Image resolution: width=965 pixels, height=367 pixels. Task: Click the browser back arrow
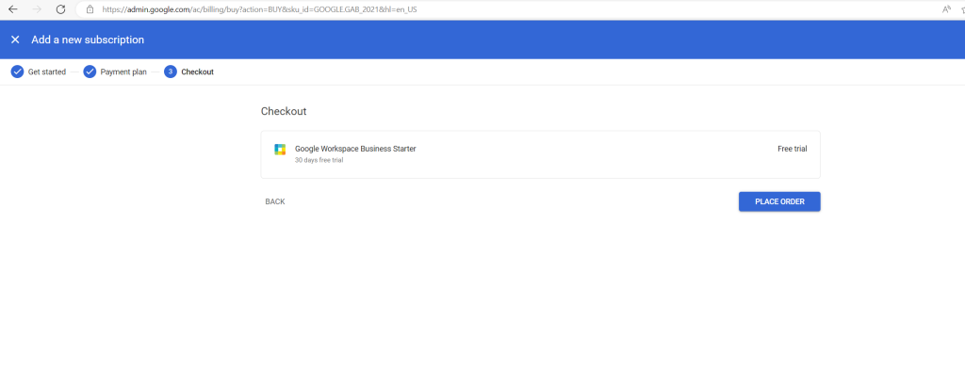click(x=13, y=9)
